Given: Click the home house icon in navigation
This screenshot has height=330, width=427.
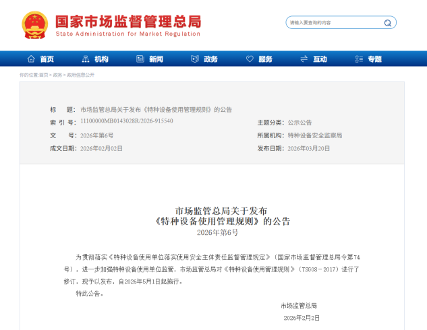Looking at the screenshot, I should 31,59.
